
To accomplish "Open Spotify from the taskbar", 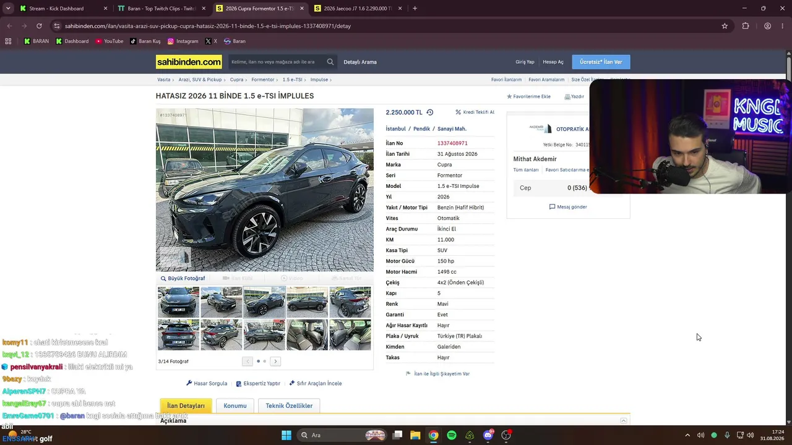I will [452, 435].
